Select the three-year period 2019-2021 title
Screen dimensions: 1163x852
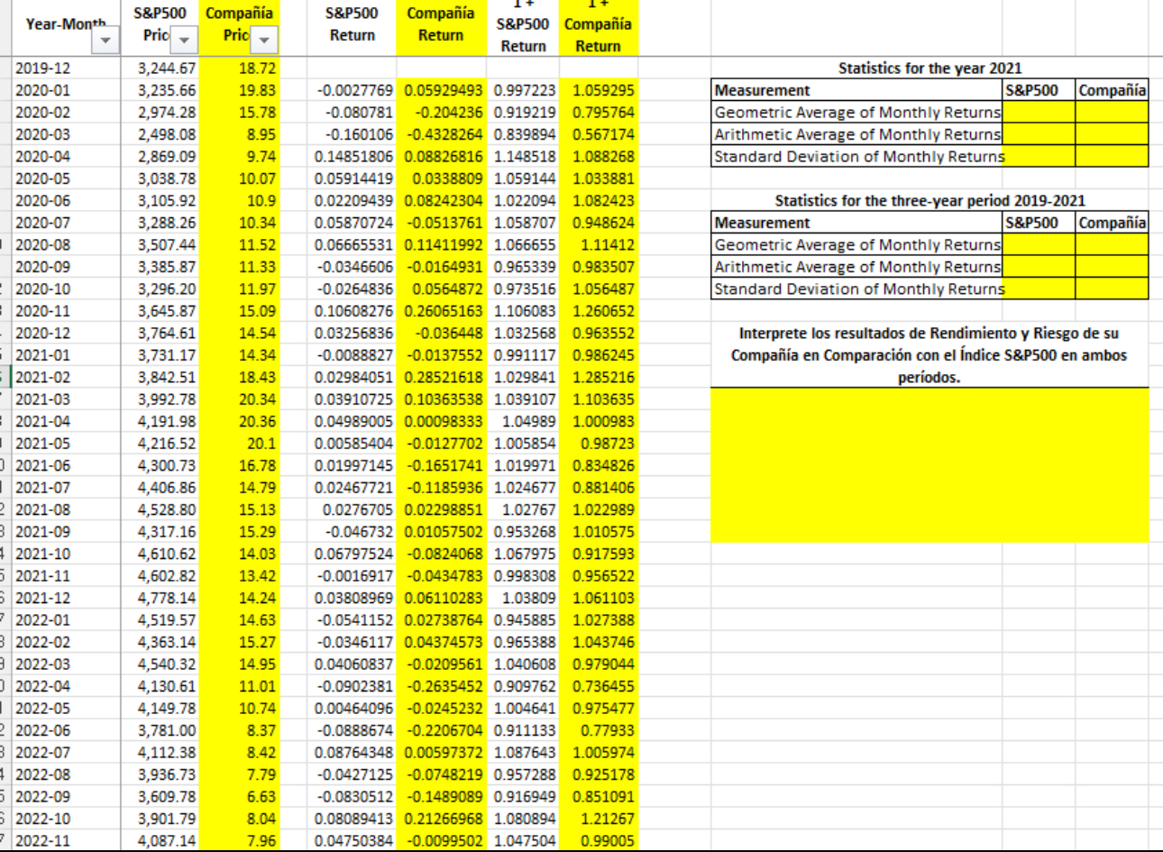coord(929,200)
